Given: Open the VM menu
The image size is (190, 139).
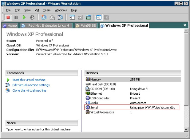Looking at the screenshot, I should click(x=37, y=10).
